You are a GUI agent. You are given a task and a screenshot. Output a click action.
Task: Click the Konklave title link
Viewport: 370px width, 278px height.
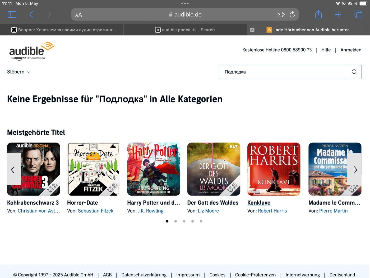(x=259, y=203)
